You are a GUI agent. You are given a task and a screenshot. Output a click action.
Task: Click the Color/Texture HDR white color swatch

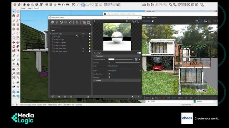coord(111,59)
